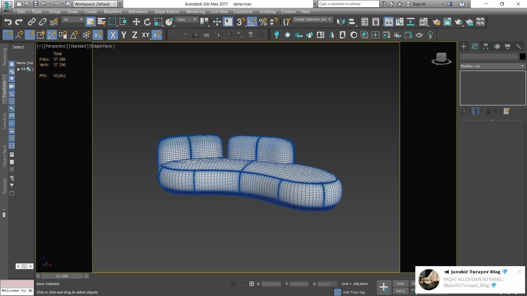The image size is (527, 296).
Task: Click the Align tool icon
Action: 352,22
